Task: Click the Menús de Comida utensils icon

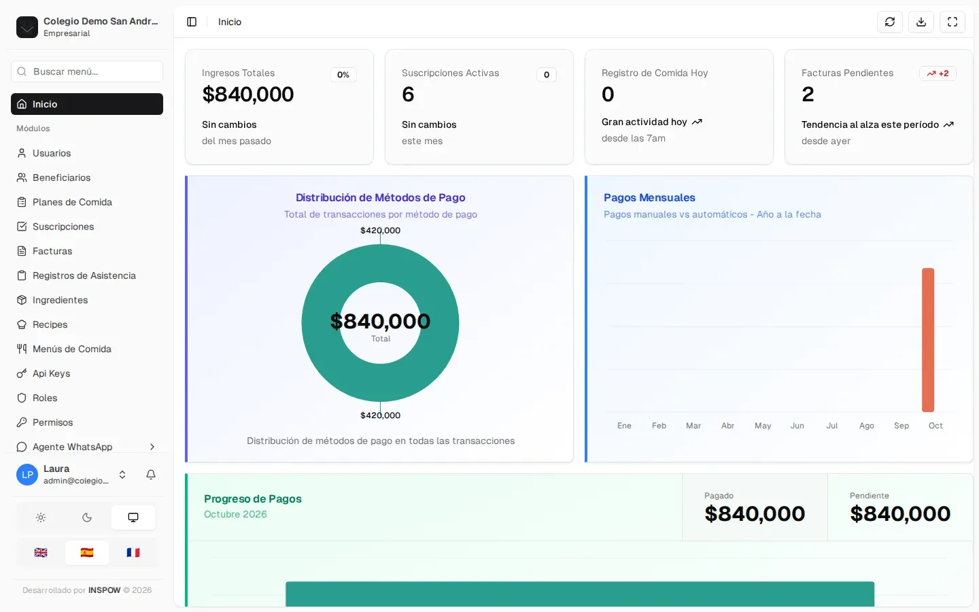Action: (x=22, y=349)
